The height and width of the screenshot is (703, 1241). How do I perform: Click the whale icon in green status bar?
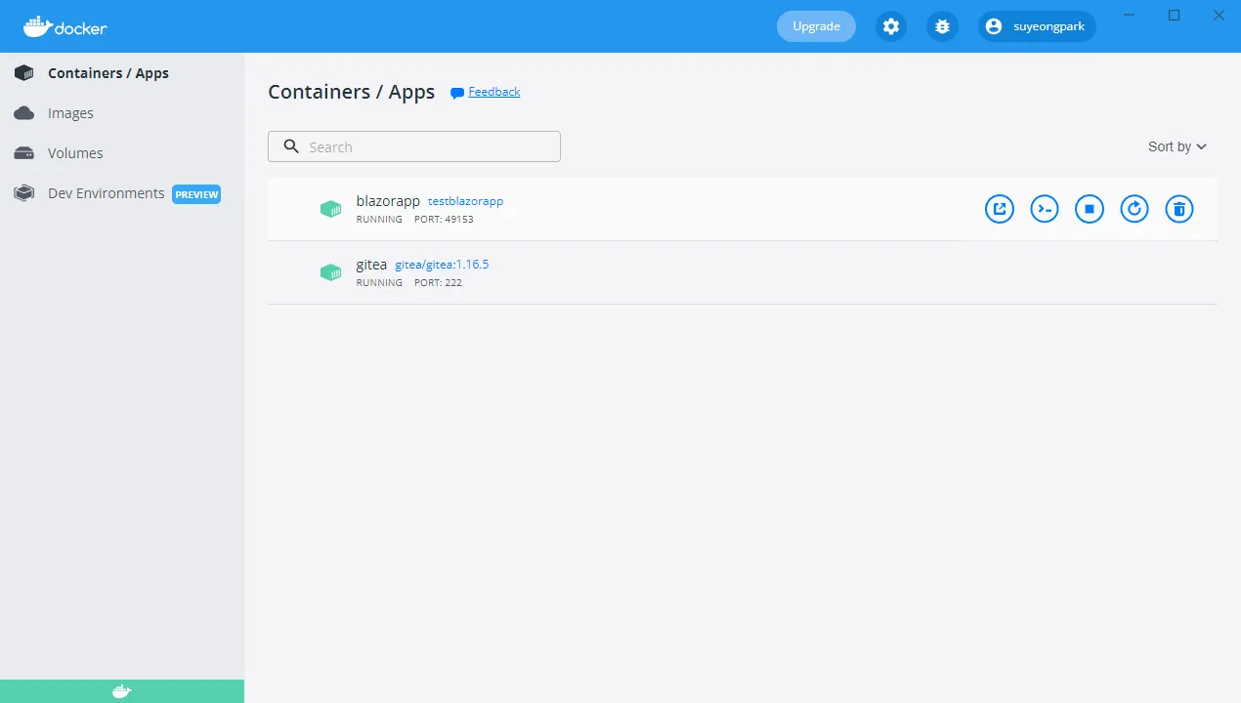(121, 691)
